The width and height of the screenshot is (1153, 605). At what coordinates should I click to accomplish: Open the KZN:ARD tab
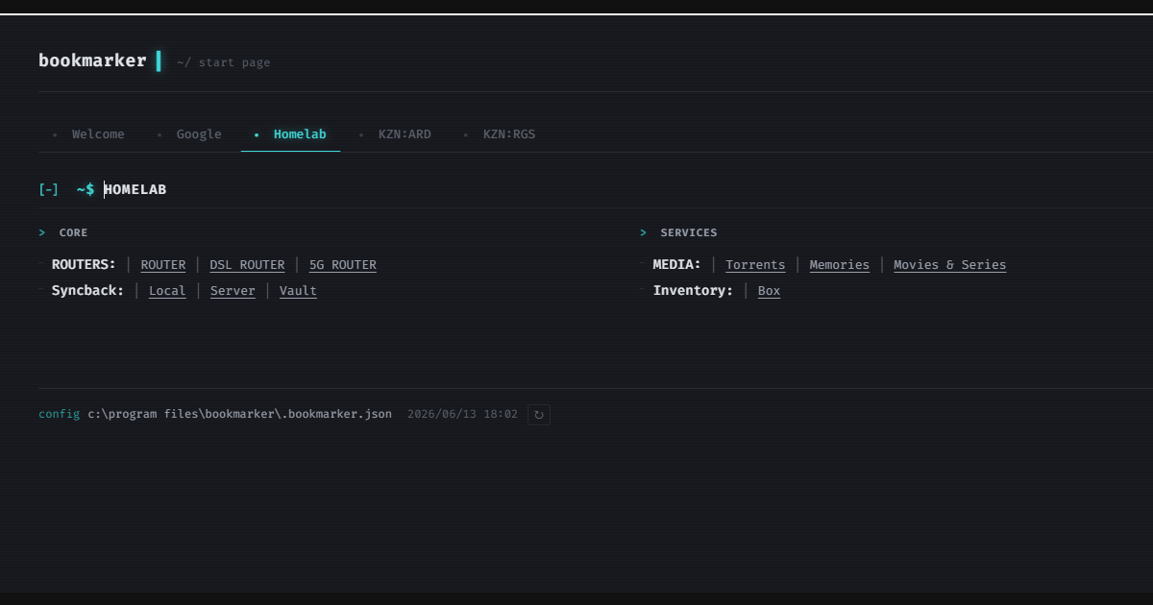[x=395, y=134]
